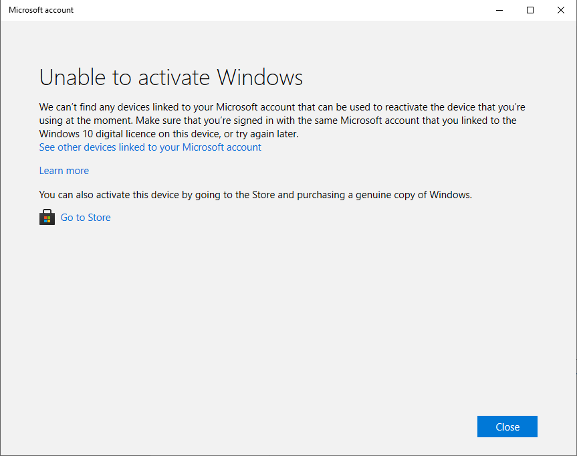
Task: Open the Learn more link
Action: pyautogui.click(x=64, y=171)
